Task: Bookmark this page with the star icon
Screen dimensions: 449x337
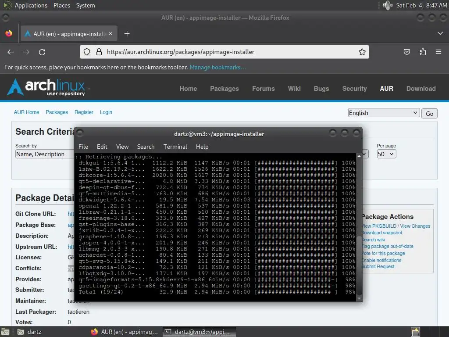Action: tap(362, 52)
